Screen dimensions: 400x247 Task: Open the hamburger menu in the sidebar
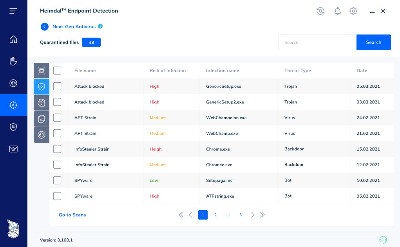click(13, 11)
